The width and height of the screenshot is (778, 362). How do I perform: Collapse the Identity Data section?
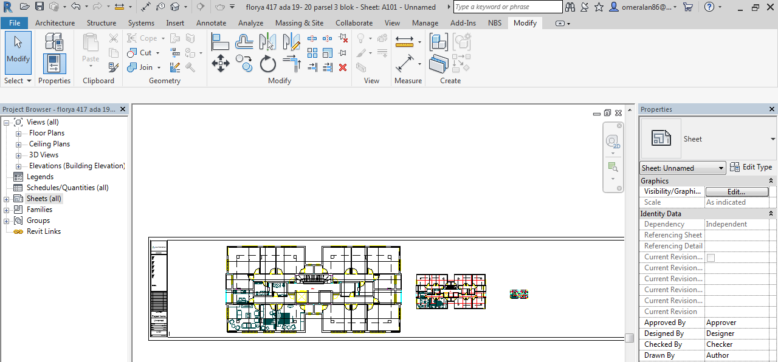771,214
